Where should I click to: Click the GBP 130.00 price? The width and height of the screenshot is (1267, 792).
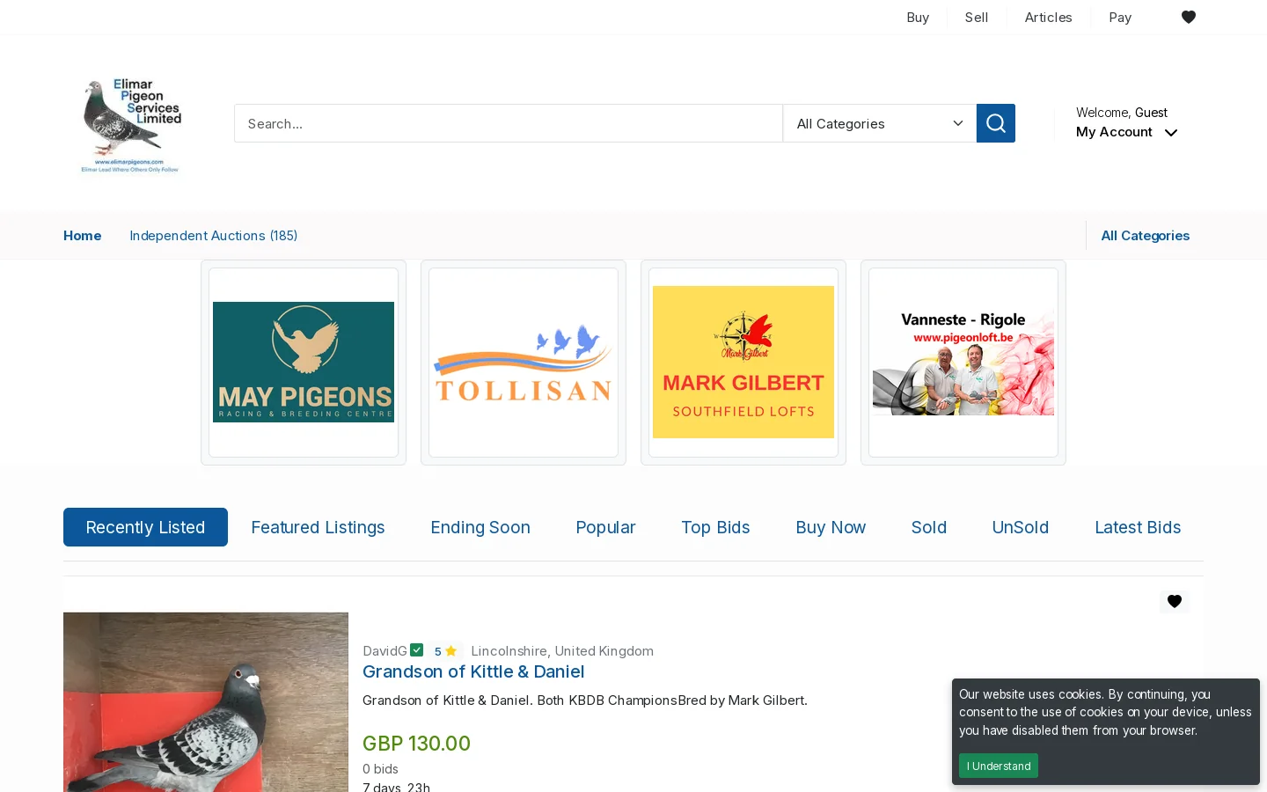coord(416,744)
